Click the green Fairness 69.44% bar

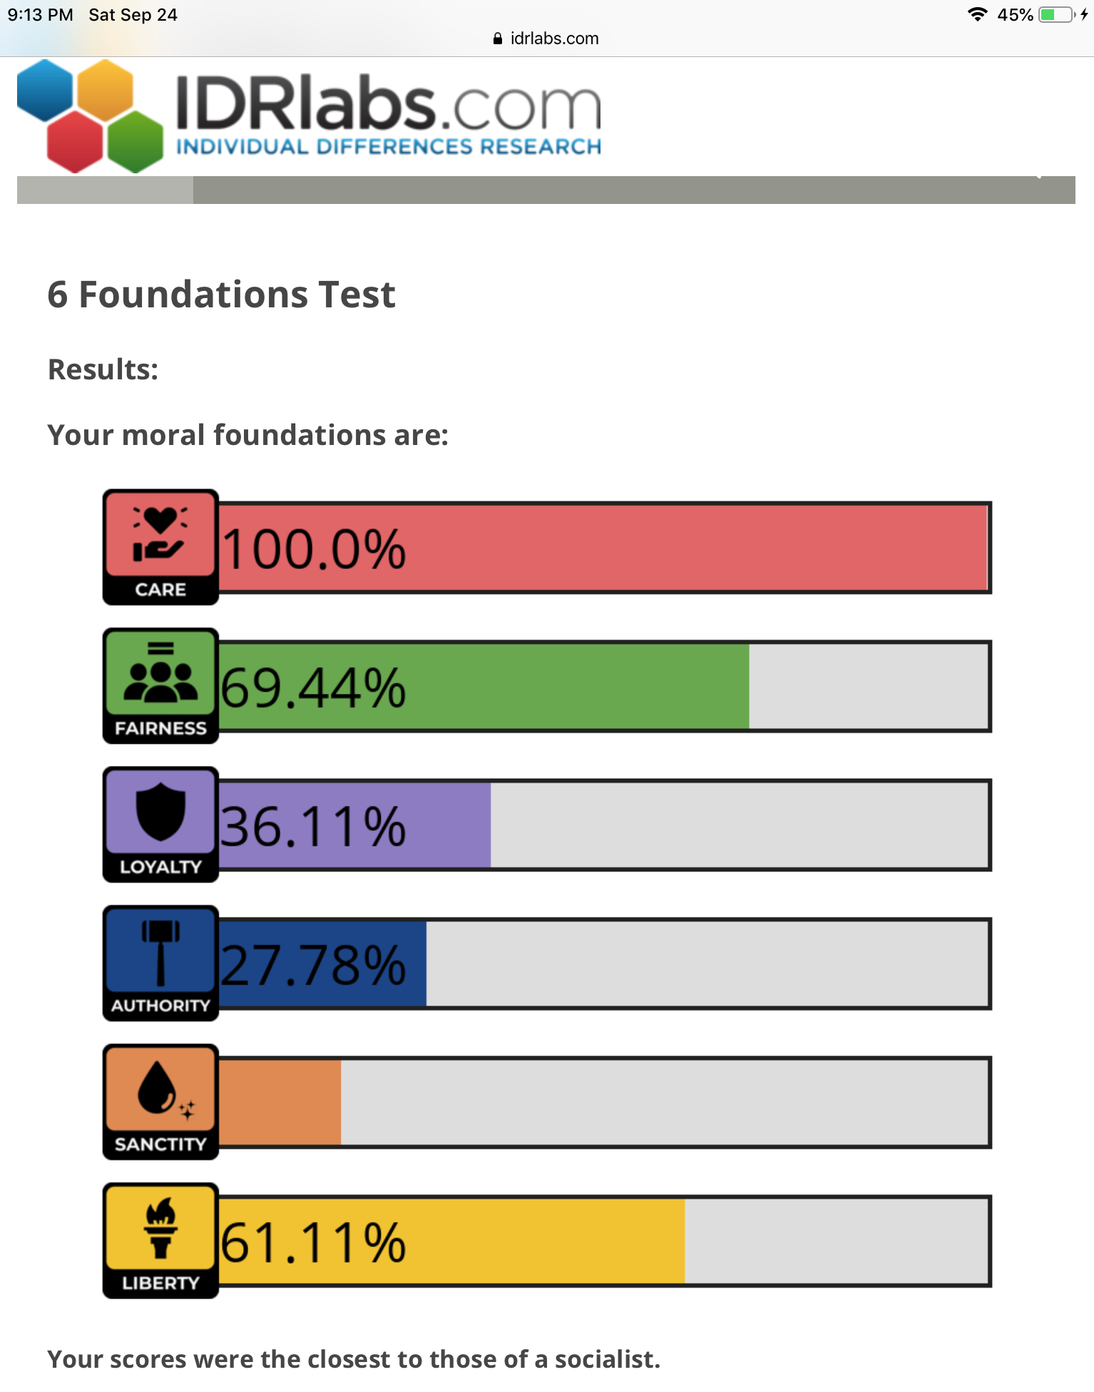tap(484, 686)
